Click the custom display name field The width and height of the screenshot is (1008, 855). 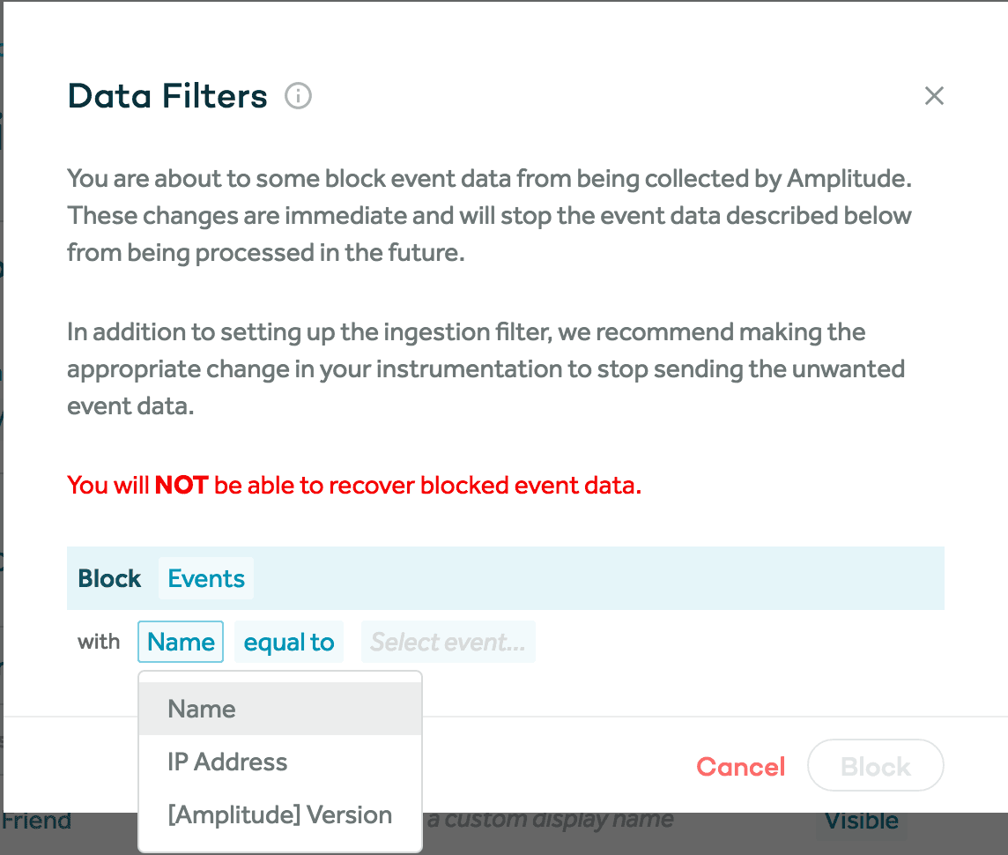coord(550,820)
